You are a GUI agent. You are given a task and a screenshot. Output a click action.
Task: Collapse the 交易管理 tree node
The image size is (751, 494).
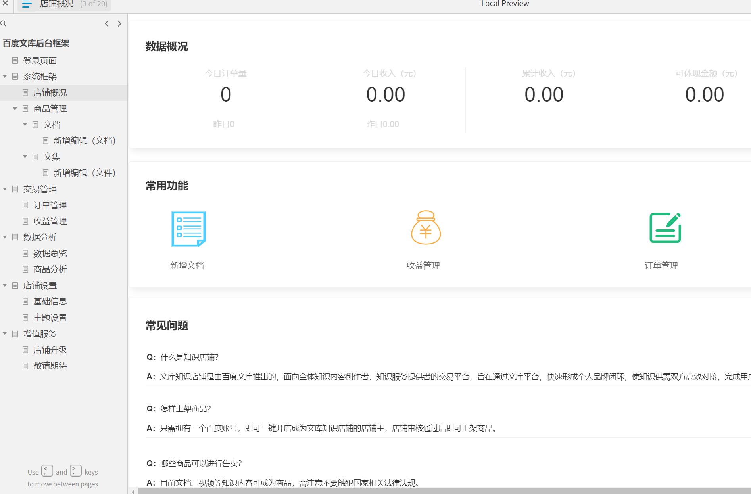(x=5, y=189)
